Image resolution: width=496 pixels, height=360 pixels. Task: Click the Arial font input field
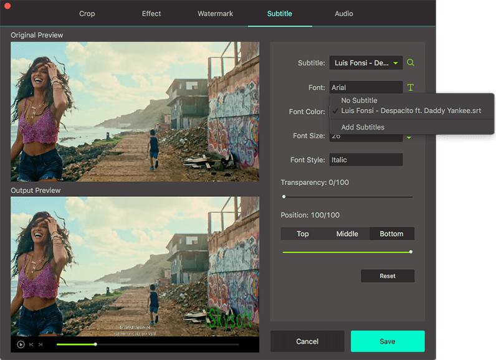(x=366, y=88)
